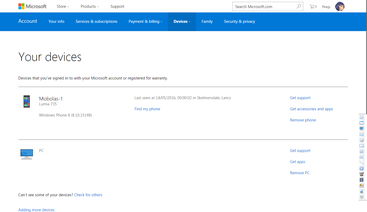Click the web page globe icon in side toolbar

click(362, 191)
